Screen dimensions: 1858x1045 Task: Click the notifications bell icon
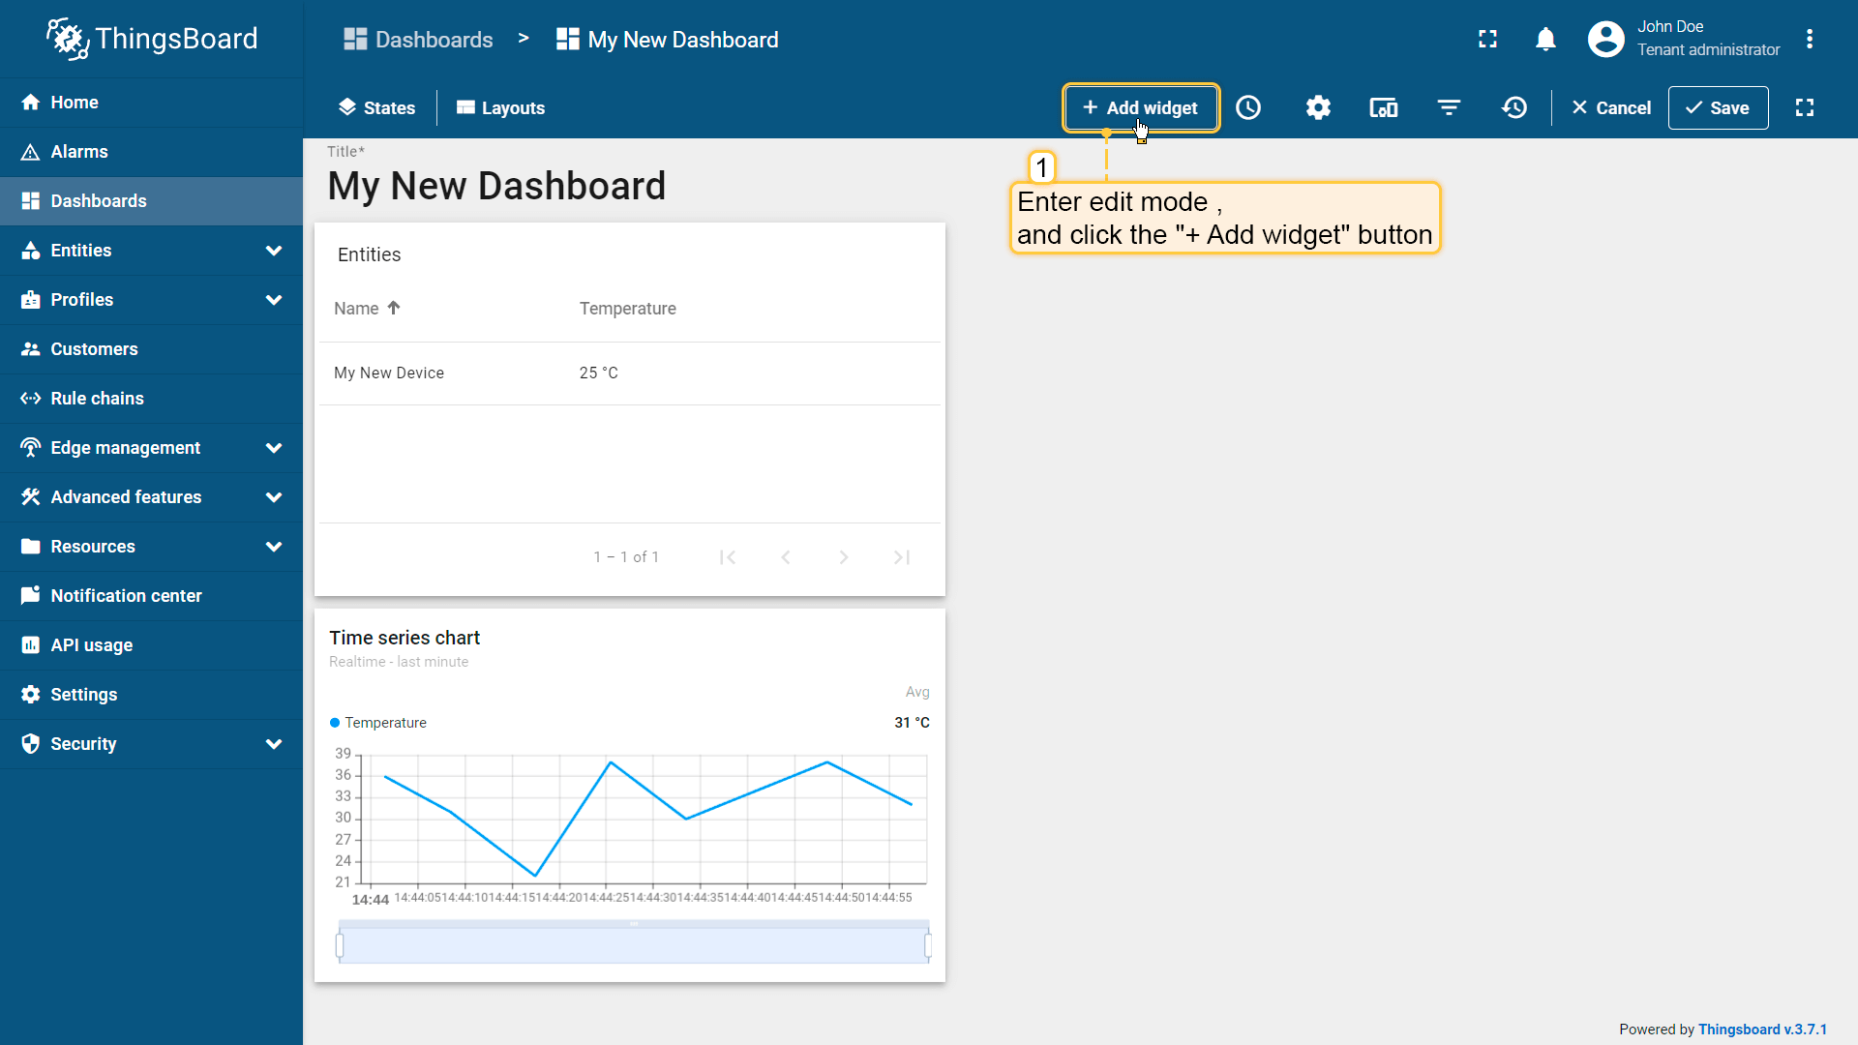point(1545,39)
